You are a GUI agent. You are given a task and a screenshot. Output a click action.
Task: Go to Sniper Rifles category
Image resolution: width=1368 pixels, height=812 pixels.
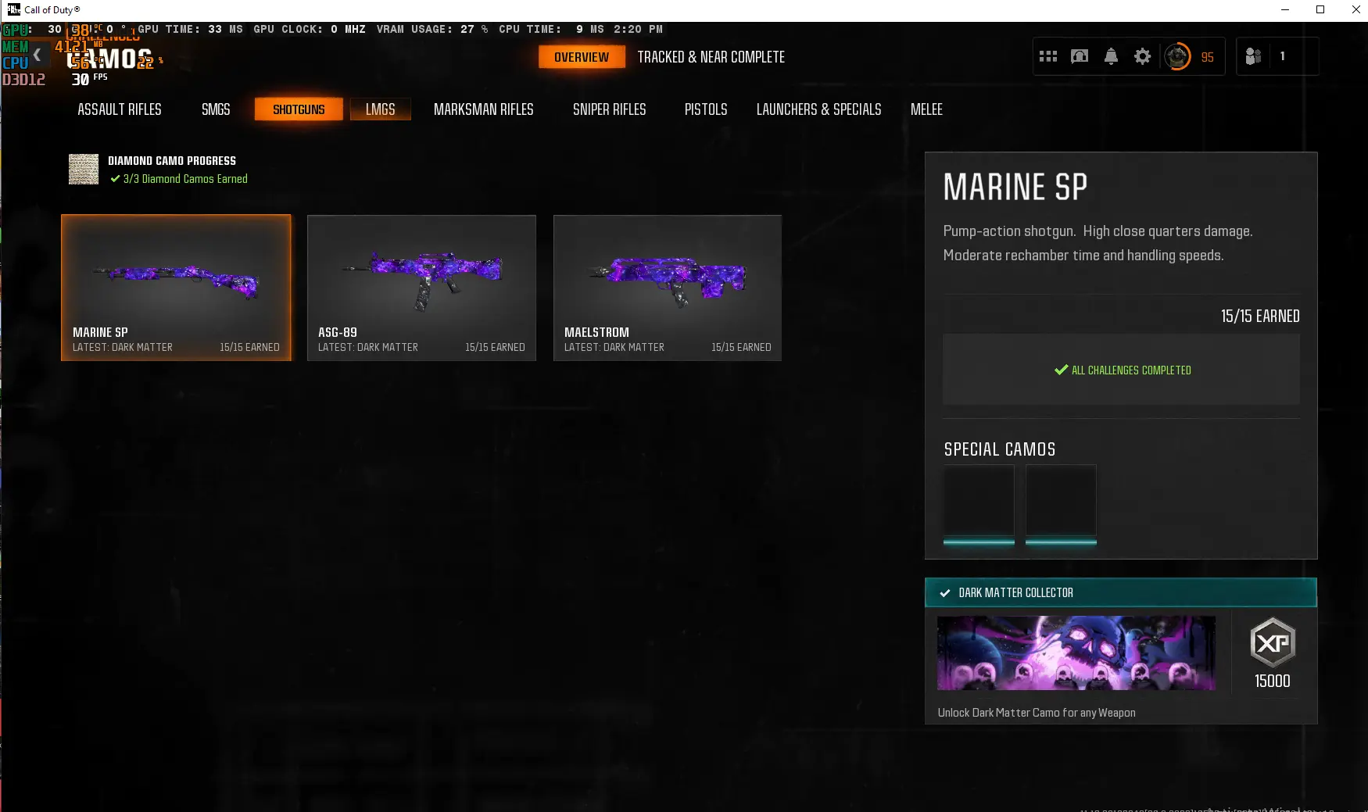[609, 109]
